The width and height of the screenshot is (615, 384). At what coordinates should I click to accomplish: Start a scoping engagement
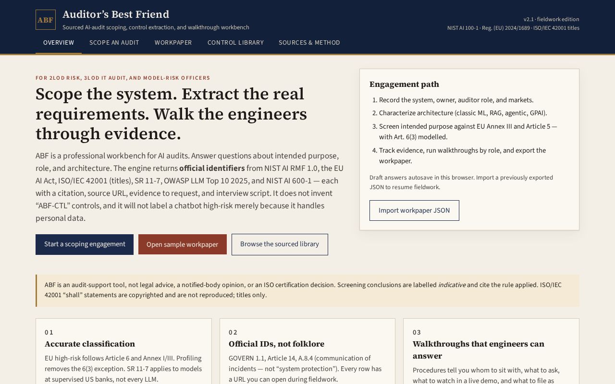pyautogui.click(x=85, y=244)
